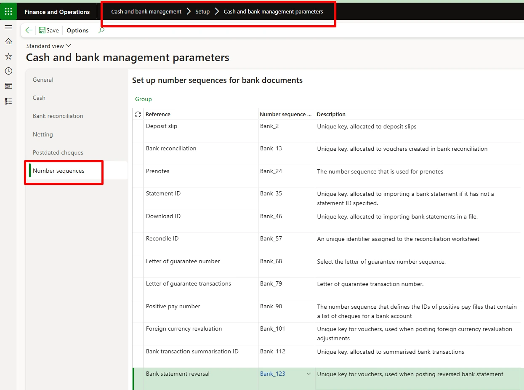Click 'Select the letter of guarantee number sequence.' text
Viewport: 524px width, 390px height.
381,262
